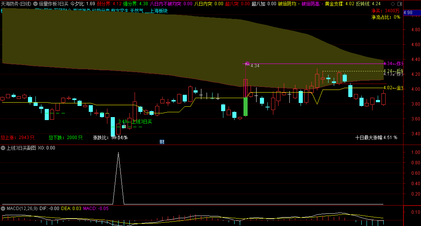Click the 3.49 上线3日买 signal label

click(x=135, y=122)
